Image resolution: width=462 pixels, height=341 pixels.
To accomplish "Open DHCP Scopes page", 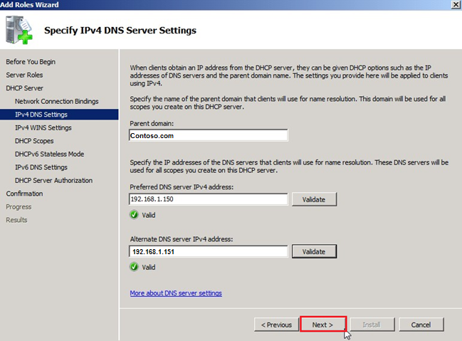I will pos(34,140).
